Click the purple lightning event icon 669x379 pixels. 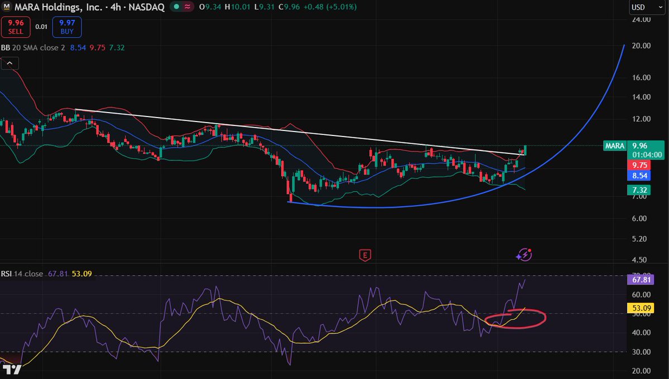click(x=524, y=255)
